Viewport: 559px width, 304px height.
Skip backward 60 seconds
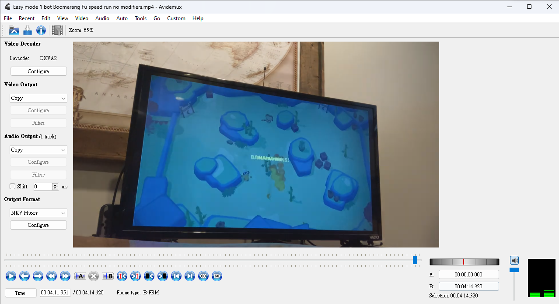pos(203,276)
